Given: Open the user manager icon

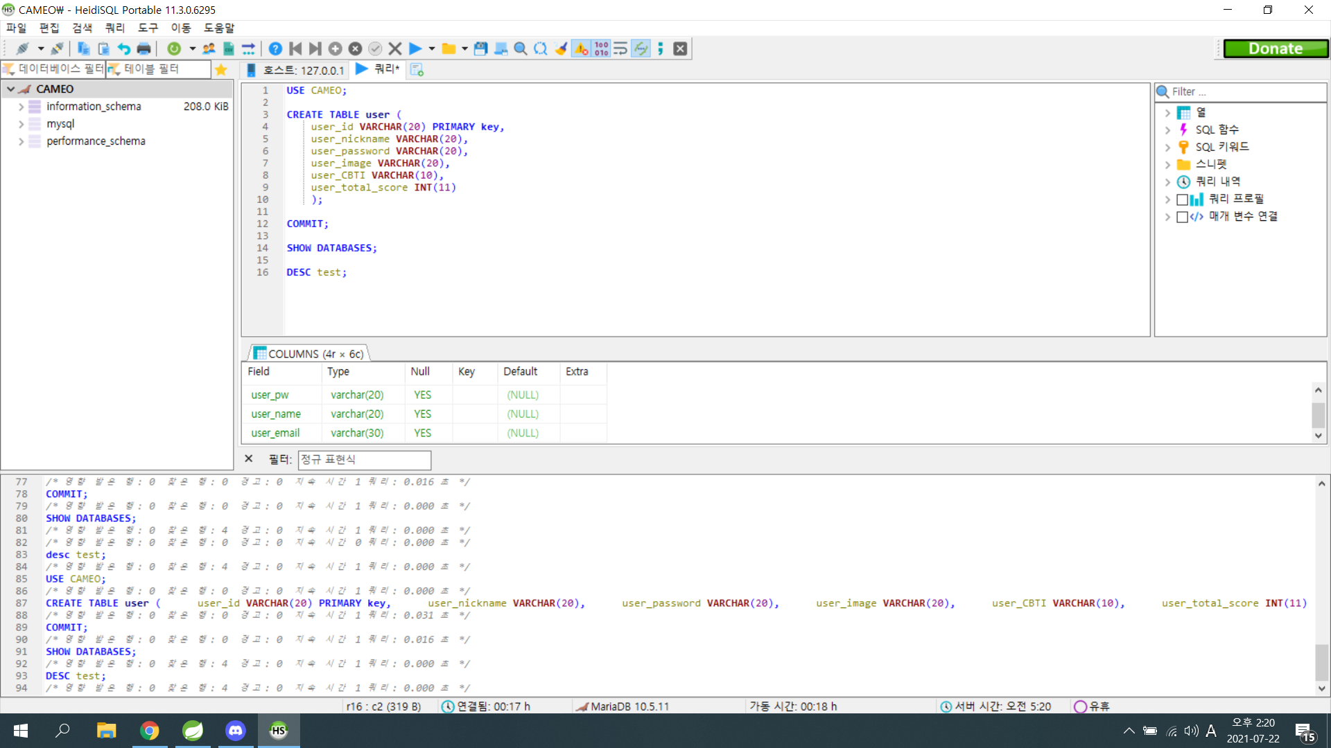Looking at the screenshot, I should (x=209, y=48).
